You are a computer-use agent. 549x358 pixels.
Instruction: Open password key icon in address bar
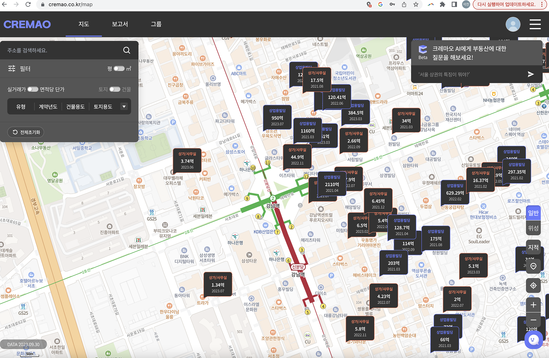[x=392, y=4]
